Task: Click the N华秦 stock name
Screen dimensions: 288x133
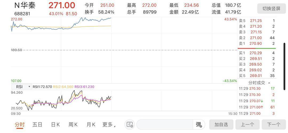Action: click(25, 5)
